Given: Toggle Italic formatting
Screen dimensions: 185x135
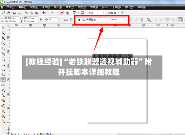Looking at the screenshot, I should (137, 20).
